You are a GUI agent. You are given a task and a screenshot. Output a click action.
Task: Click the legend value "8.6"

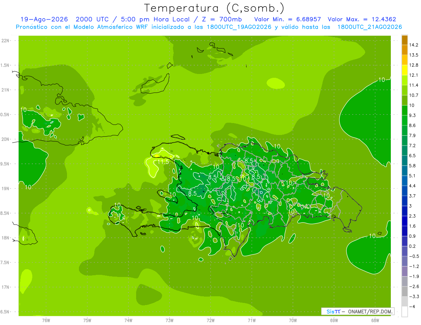(413, 126)
